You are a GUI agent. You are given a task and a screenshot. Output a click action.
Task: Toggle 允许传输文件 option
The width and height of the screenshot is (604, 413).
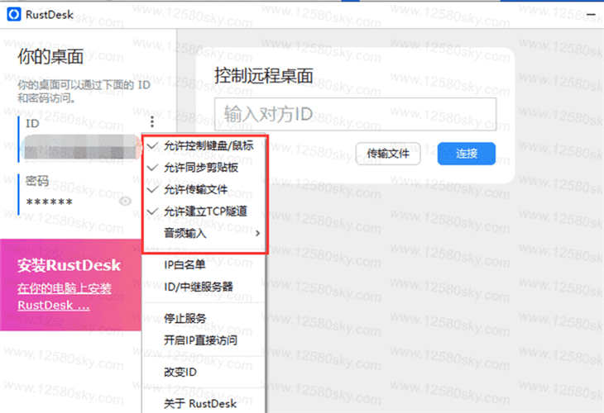click(x=204, y=190)
